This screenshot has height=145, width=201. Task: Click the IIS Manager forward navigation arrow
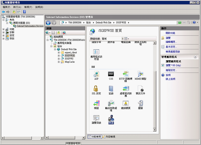point(54,23)
